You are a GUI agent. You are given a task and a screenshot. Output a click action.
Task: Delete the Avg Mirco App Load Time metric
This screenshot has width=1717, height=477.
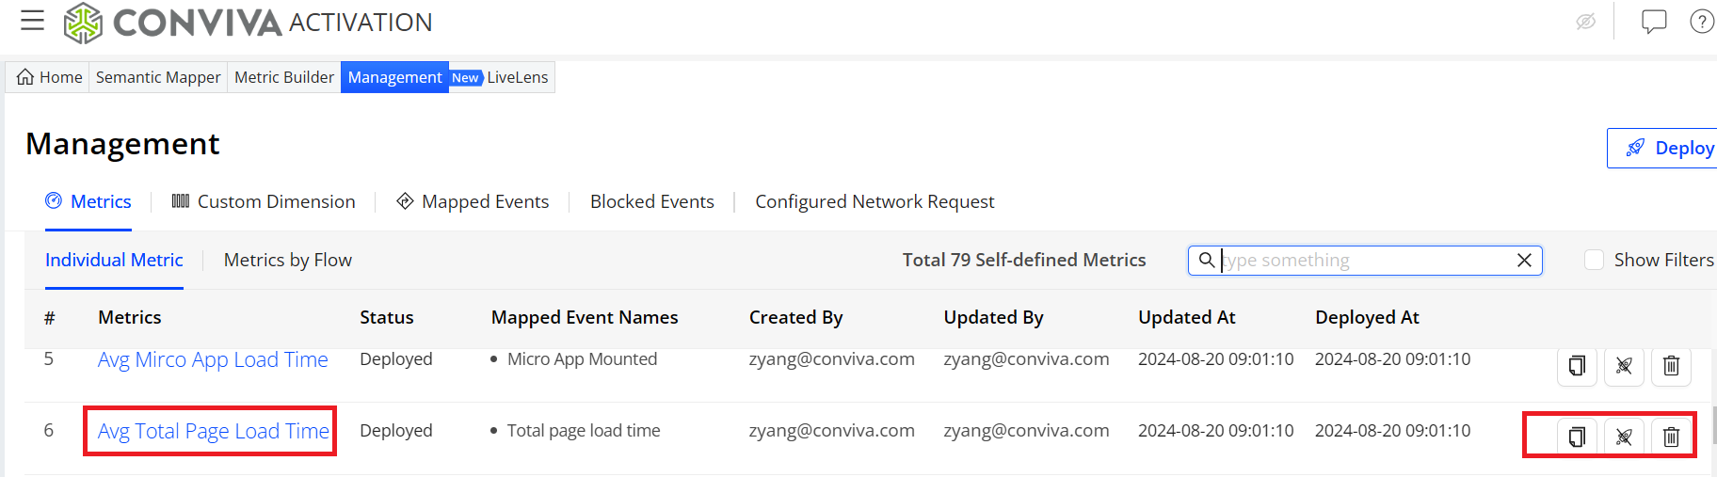point(1672,365)
